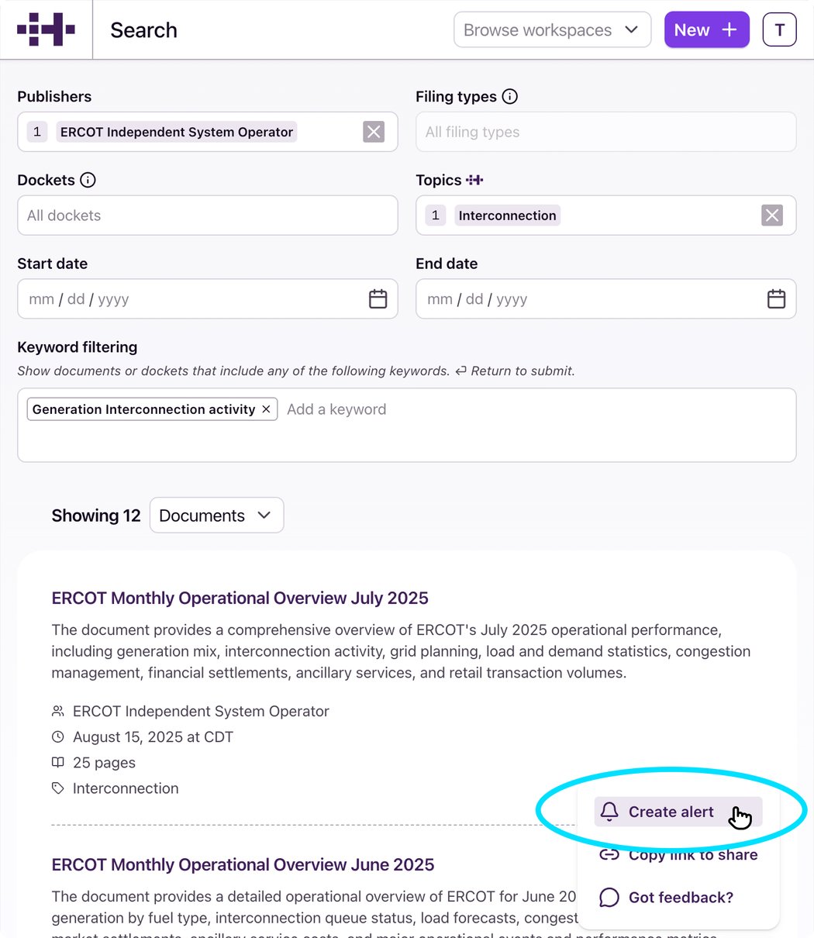Click the sparkle icon next to Topics
The width and height of the screenshot is (814, 938).
[474, 179]
